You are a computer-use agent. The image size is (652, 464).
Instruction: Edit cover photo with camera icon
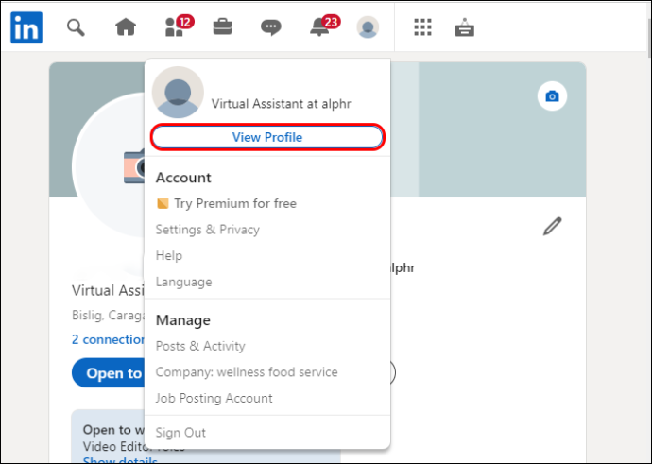[552, 96]
